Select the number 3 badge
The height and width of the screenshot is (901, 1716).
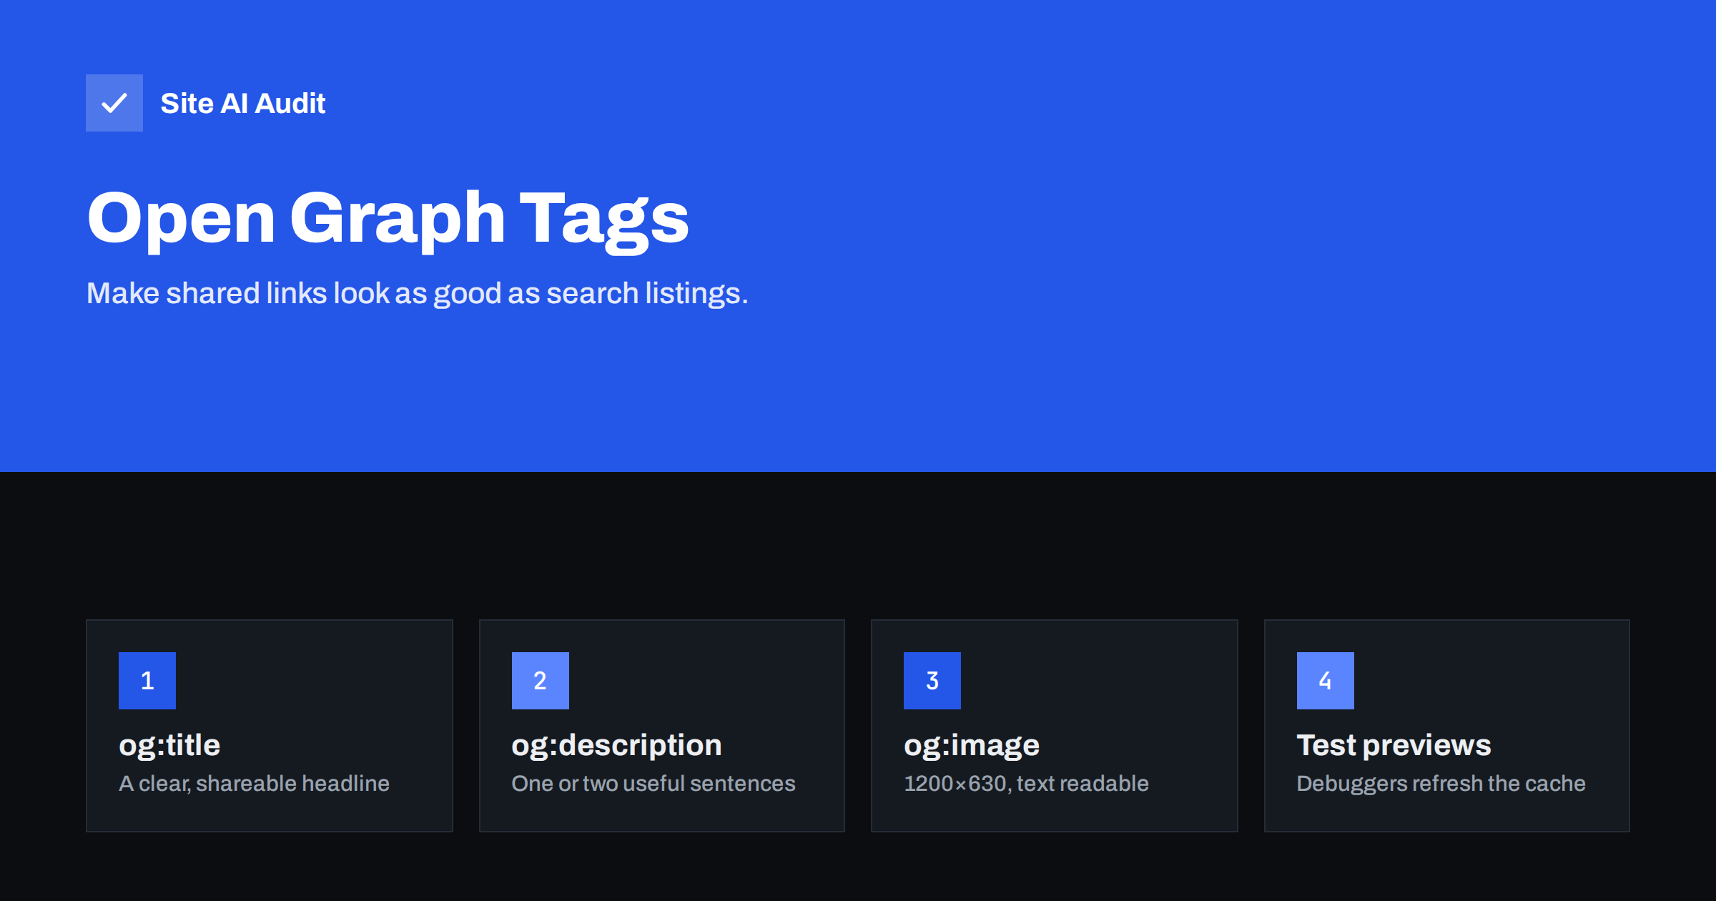pyautogui.click(x=932, y=681)
